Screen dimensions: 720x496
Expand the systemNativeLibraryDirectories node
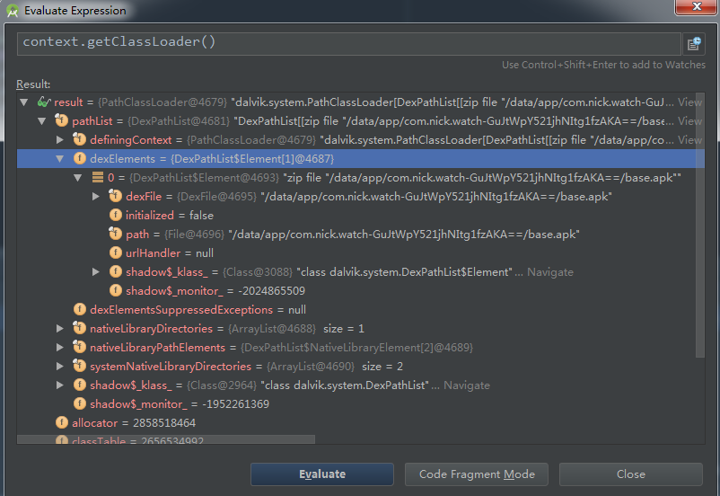click(x=60, y=367)
